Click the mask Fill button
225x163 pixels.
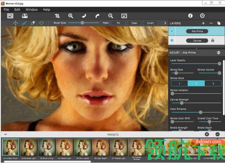(118, 23)
